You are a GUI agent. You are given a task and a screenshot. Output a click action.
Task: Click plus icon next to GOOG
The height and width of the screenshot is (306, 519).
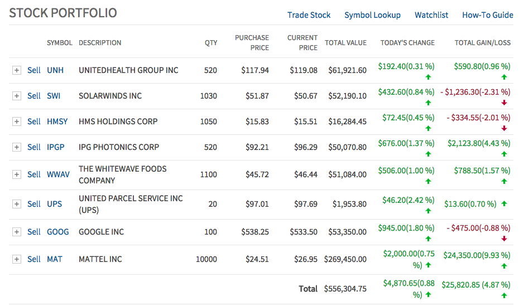[x=17, y=232]
